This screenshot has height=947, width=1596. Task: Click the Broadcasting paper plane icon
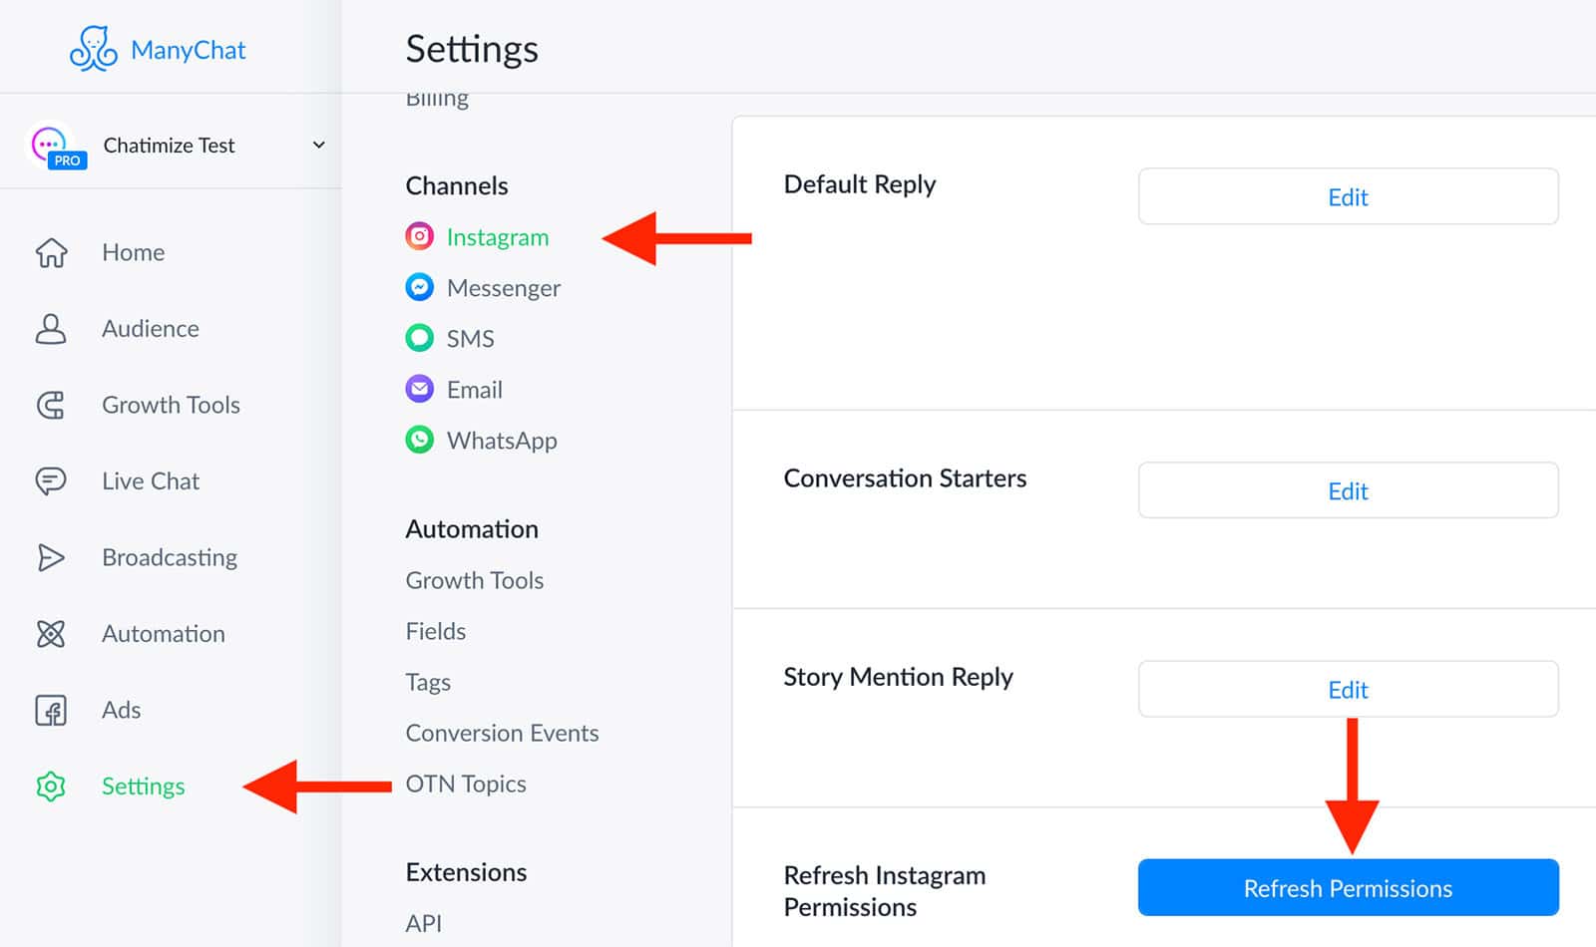tap(51, 557)
